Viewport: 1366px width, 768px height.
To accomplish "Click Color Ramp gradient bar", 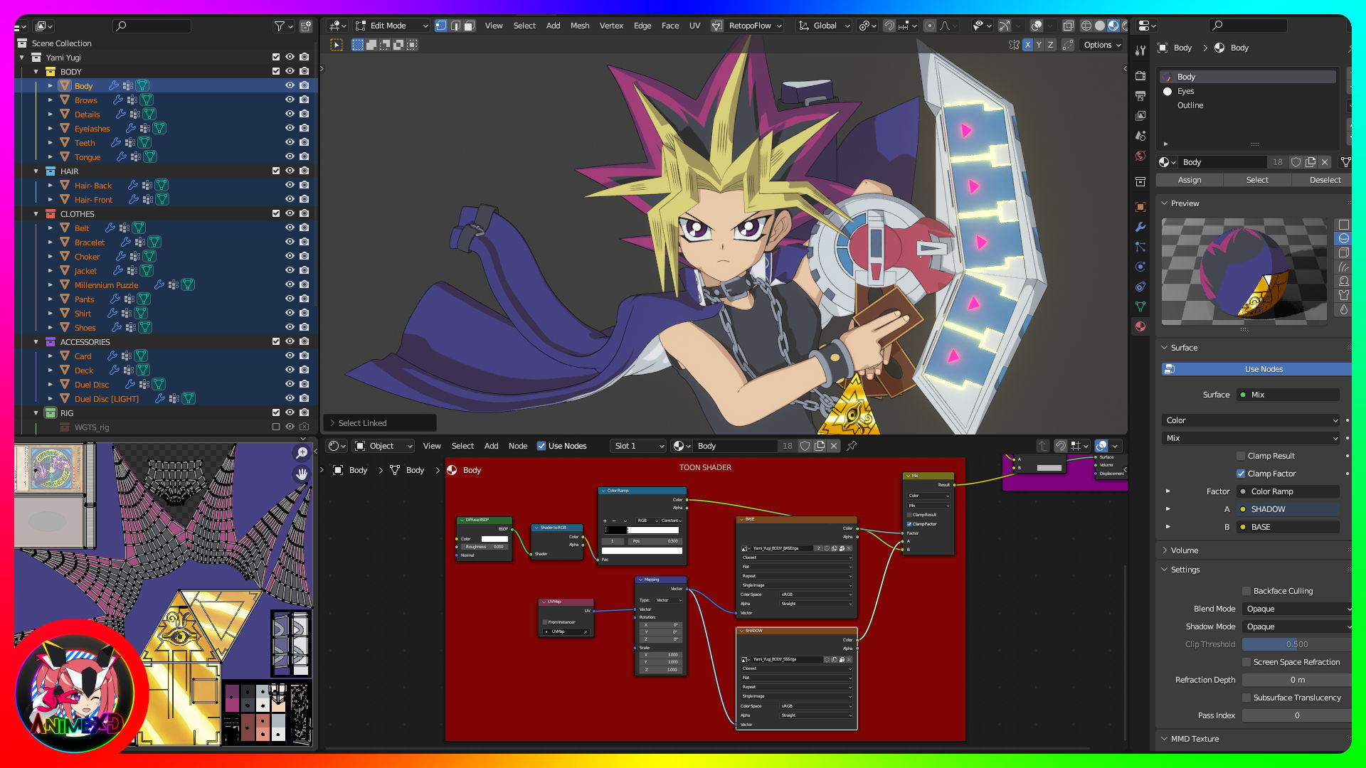I will tap(642, 530).
